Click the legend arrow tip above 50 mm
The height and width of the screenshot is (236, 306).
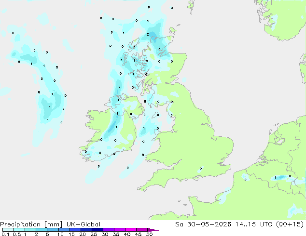point(153,230)
